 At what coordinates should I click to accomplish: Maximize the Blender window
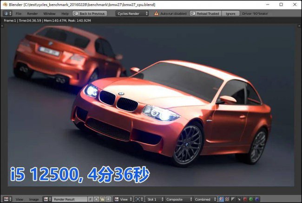tap(281, 5)
